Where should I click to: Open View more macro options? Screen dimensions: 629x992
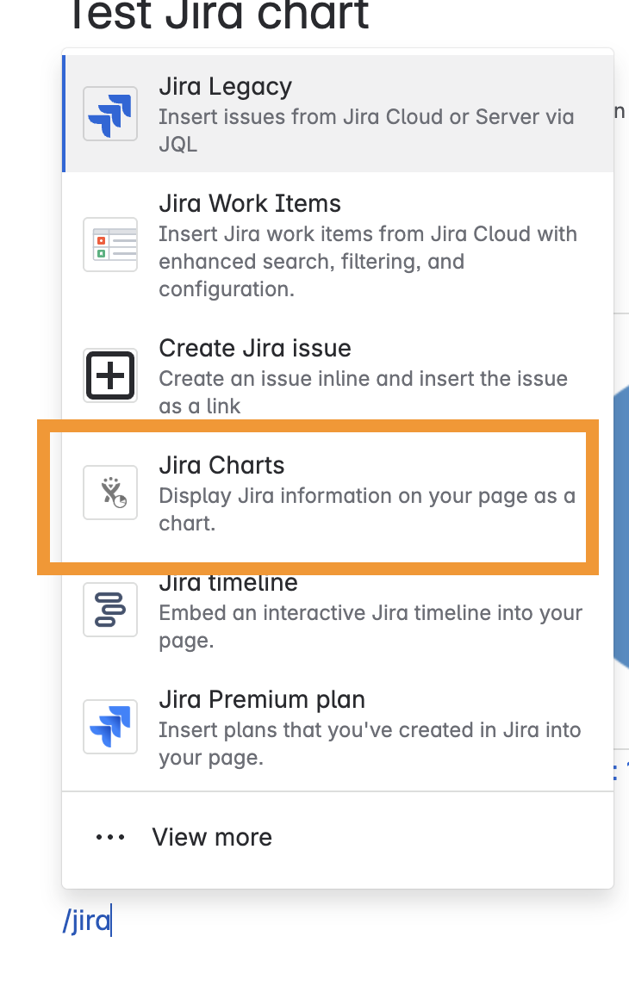pyautogui.click(x=212, y=836)
